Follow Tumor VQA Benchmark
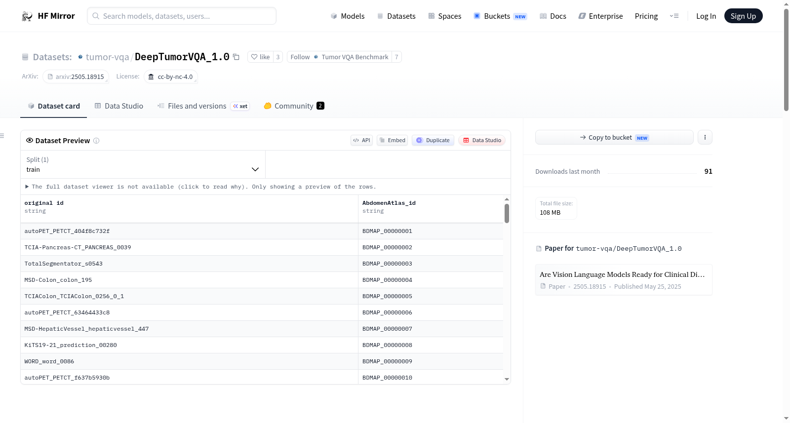 [339, 57]
